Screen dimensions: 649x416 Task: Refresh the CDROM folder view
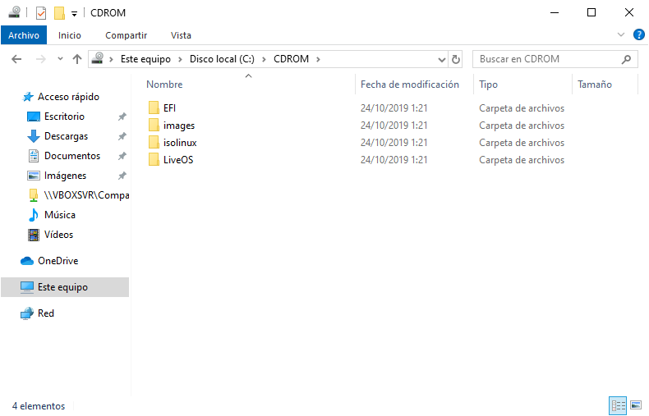pyautogui.click(x=457, y=59)
